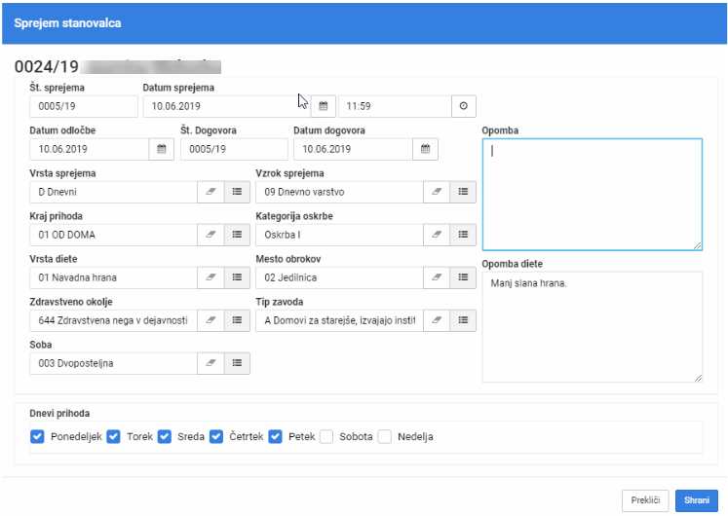This screenshot has width=728, height=516.
Task: Click the '01 OD DOMA' field
Action: (x=113, y=235)
